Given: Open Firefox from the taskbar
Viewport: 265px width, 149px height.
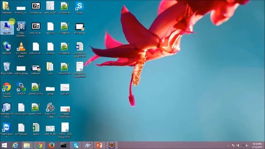Looking at the screenshot, I should point(51,145).
